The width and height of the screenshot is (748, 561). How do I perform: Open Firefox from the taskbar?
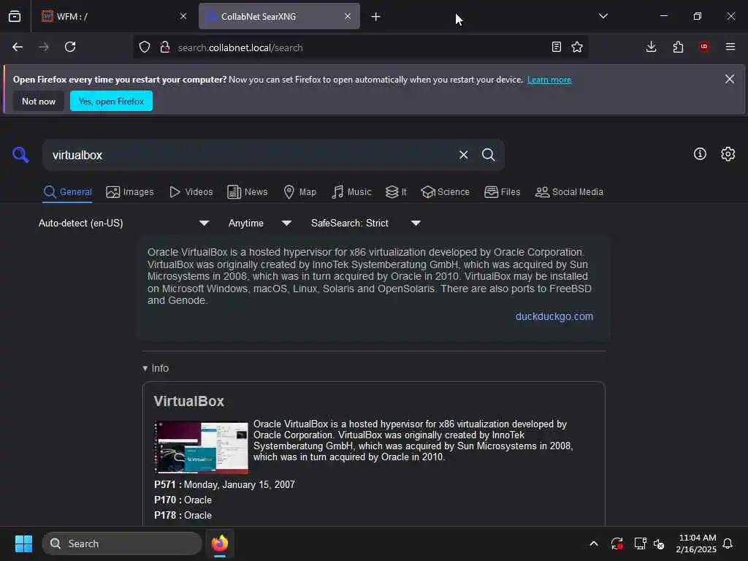point(220,543)
